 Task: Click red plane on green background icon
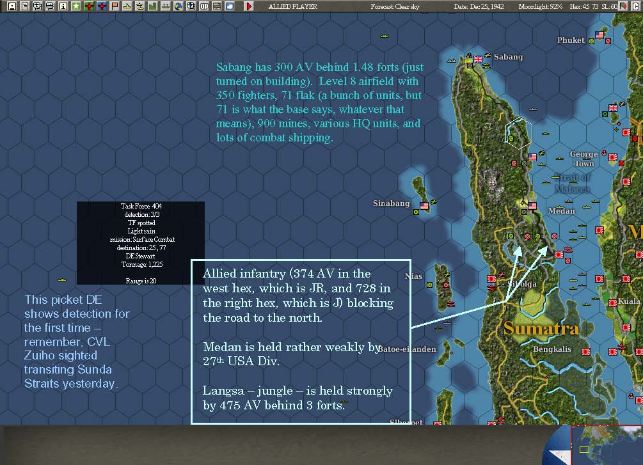(x=88, y=6)
